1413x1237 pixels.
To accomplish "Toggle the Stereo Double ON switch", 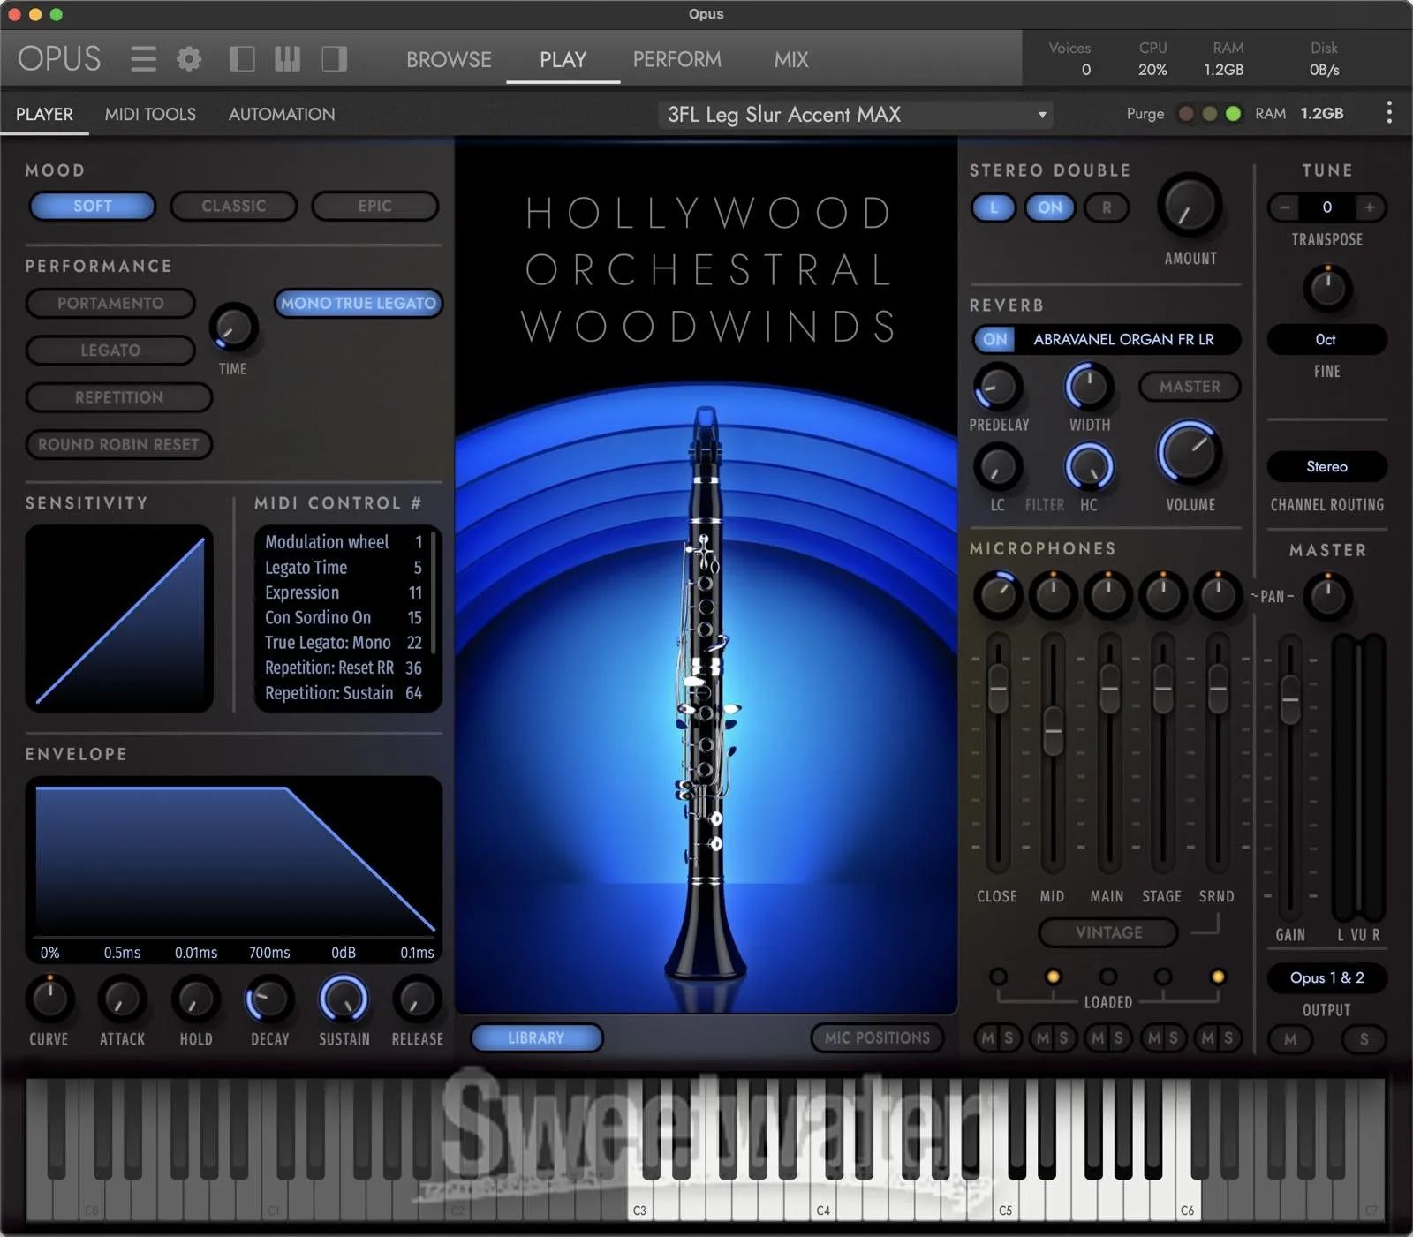I will (1050, 207).
